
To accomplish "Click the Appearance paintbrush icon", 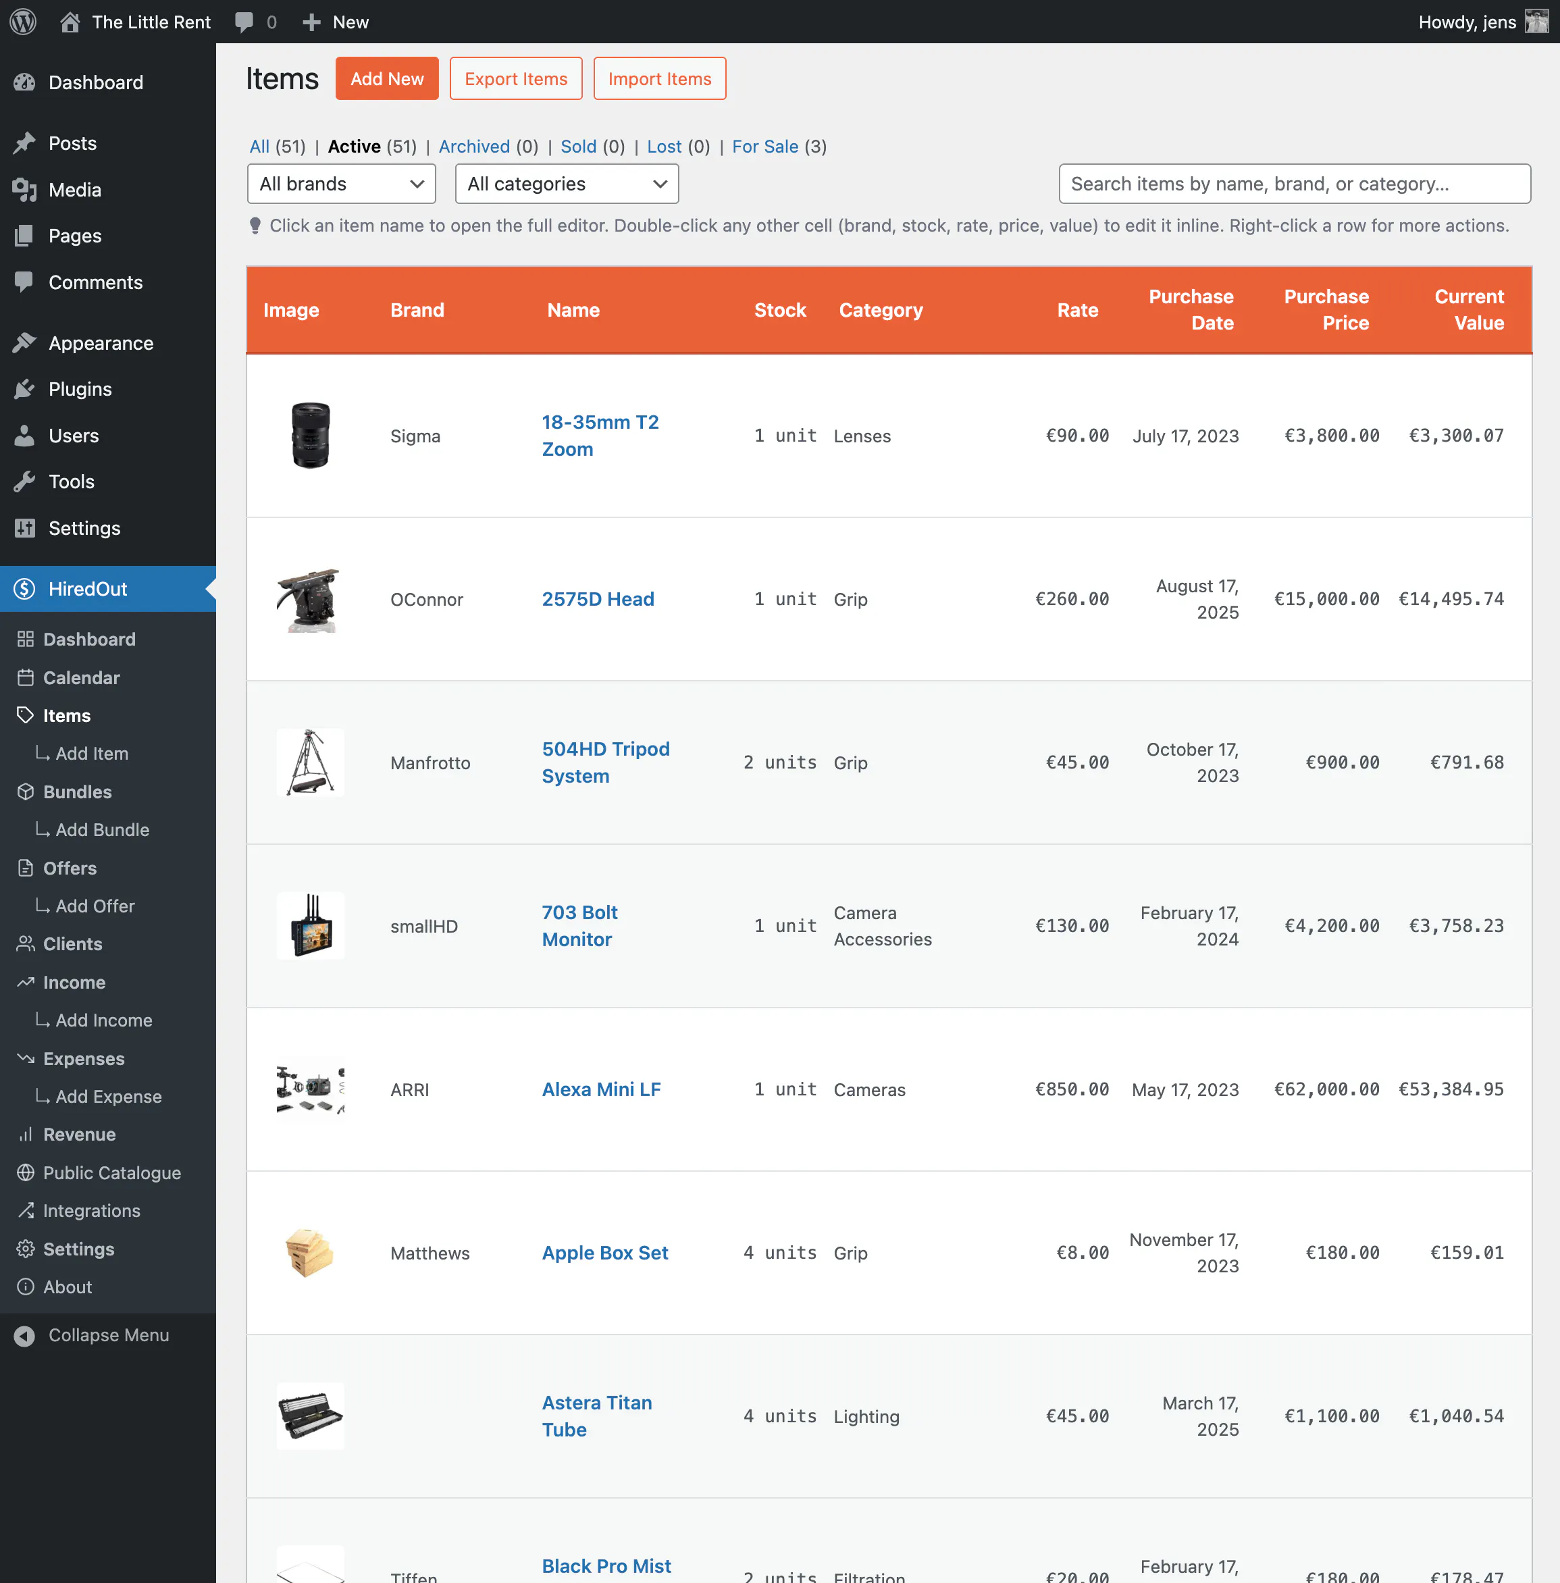I will tap(24, 342).
